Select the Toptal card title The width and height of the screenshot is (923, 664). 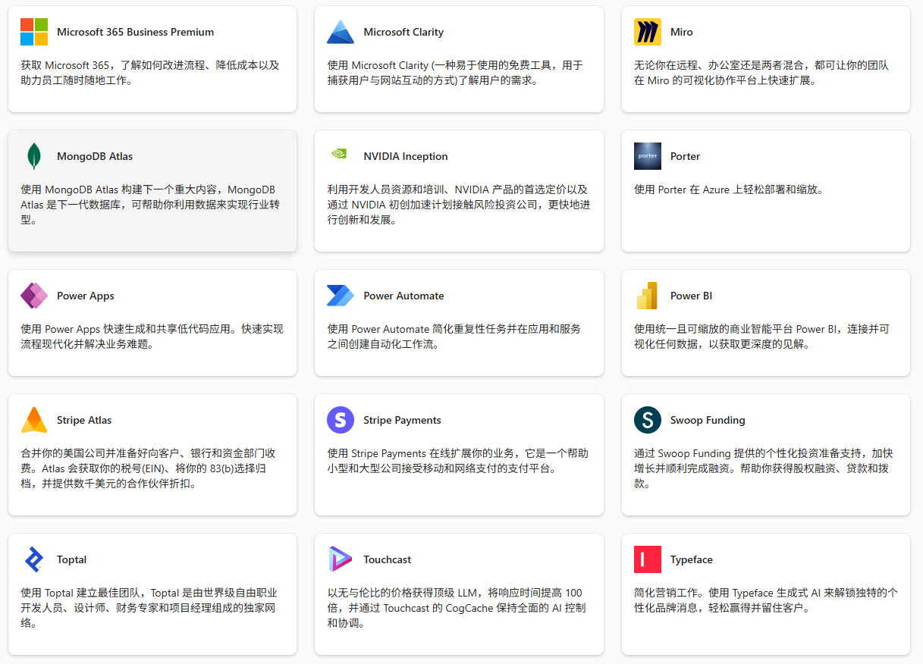coord(72,559)
